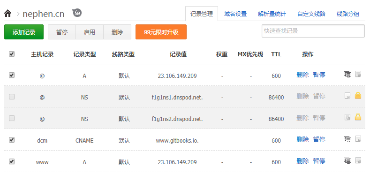370x175 pixels.
Task: Select record value www.gitbooks.io.
Action: pyautogui.click(x=177, y=141)
